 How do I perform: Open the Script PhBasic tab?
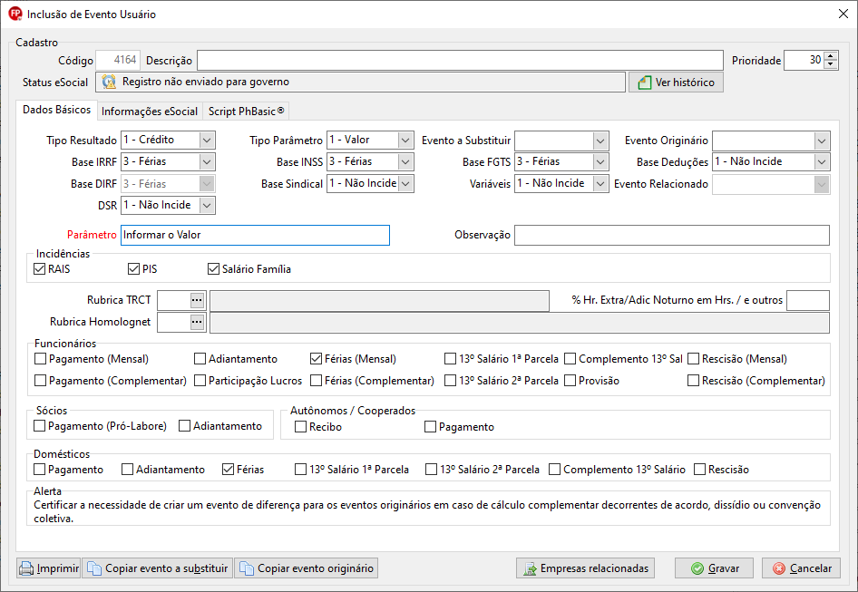tap(246, 112)
